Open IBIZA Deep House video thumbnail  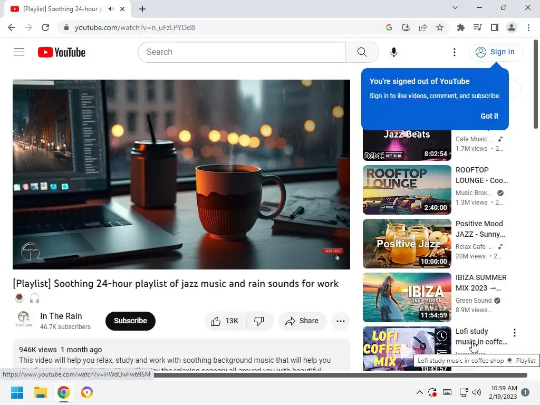(x=407, y=297)
